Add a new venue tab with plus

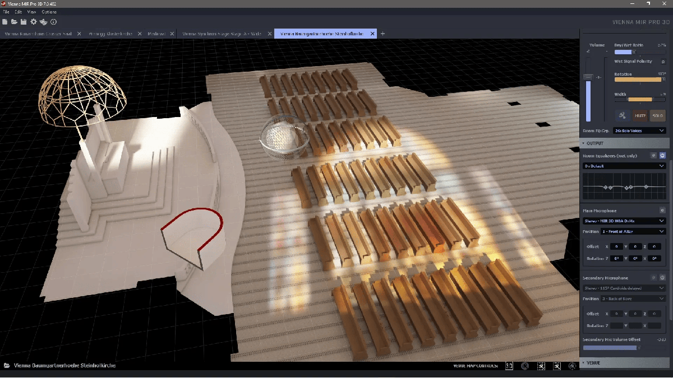coord(383,34)
